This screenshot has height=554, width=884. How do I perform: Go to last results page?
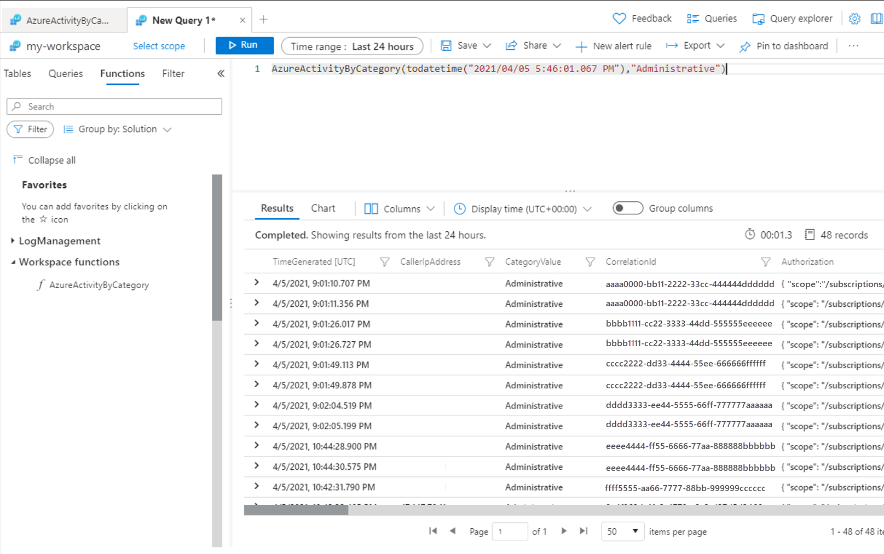coord(583,531)
